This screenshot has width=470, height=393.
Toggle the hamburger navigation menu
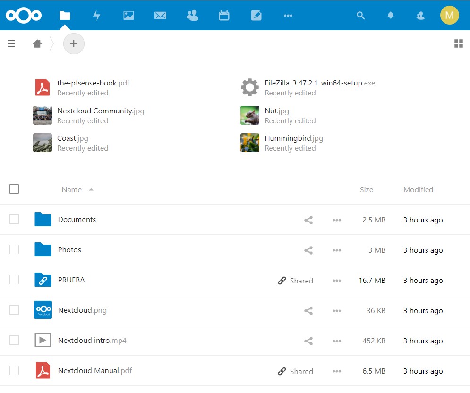(x=11, y=43)
